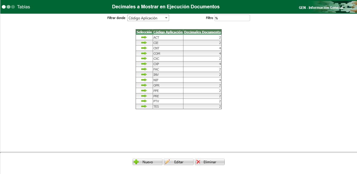Click the red X icon on Eliminar

click(198, 162)
